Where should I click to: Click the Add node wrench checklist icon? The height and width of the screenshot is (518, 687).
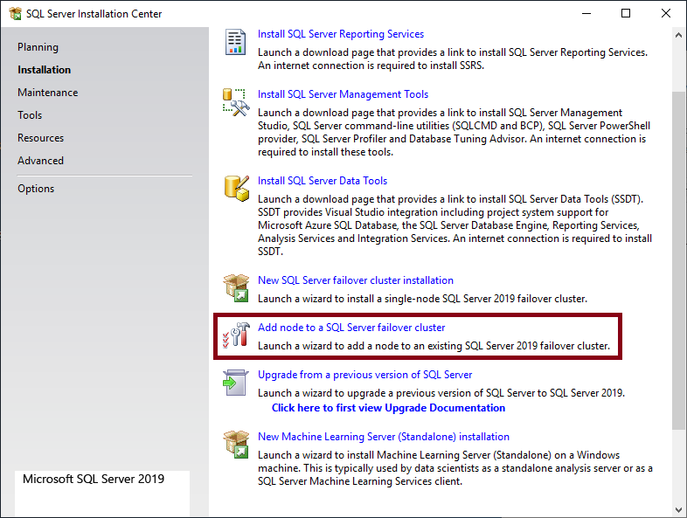236,335
